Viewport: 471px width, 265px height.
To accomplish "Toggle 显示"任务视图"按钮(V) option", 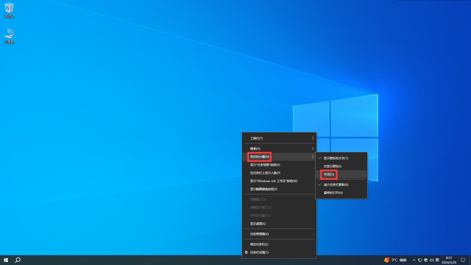I will (x=279, y=165).
